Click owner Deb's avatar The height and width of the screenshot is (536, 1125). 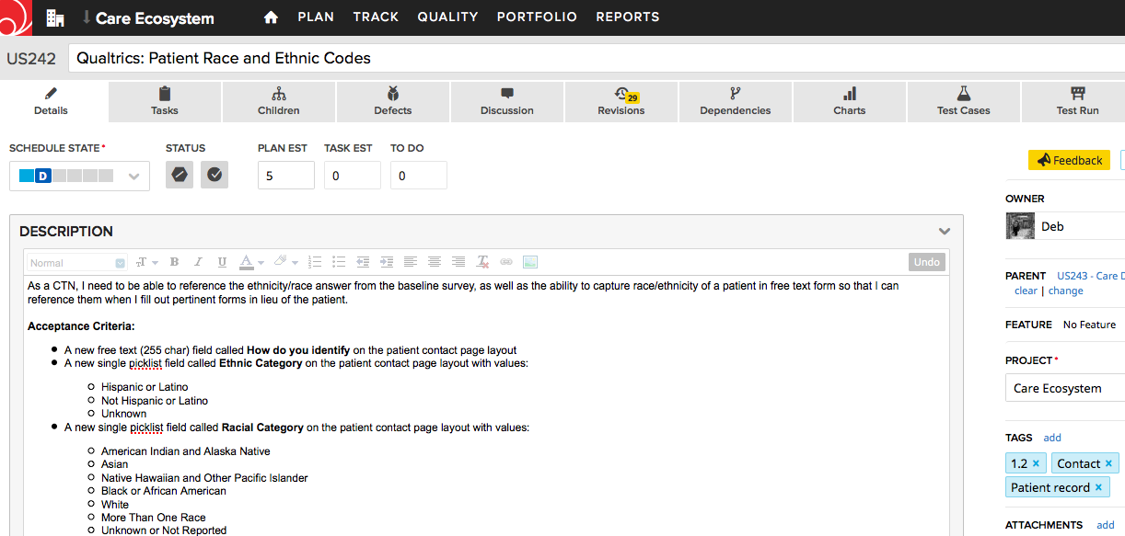click(x=1020, y=226)
